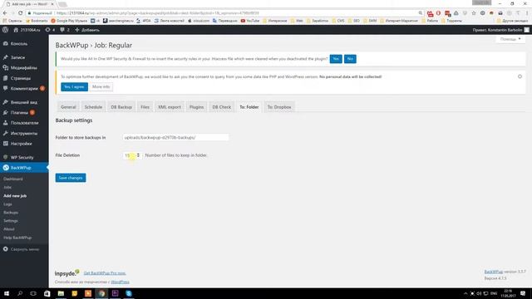Image resolution: width=532 pixels, height=299 pixels.
Task: Open Комментарии in the admin sidebar
Action: tap(24, 89)
